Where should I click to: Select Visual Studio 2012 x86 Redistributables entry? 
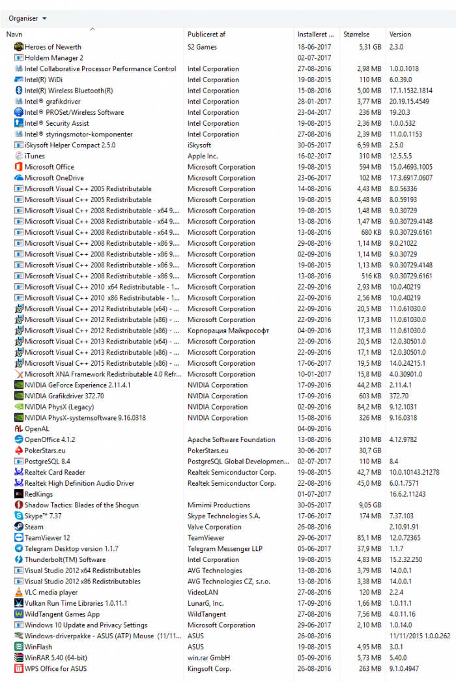pyautogui.click(x=83, y=581)
